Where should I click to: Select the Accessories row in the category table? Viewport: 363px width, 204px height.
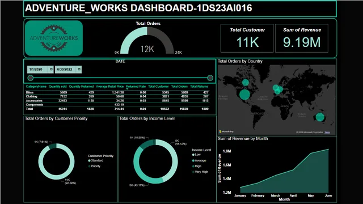(x=117, y=101)
